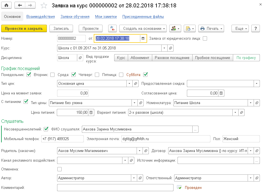Enable Заявка от юридического лица checkbox
This screenshot has width=263, height=192.
point(205,39)
